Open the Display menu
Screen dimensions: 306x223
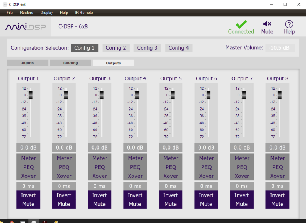pos(47,13)
